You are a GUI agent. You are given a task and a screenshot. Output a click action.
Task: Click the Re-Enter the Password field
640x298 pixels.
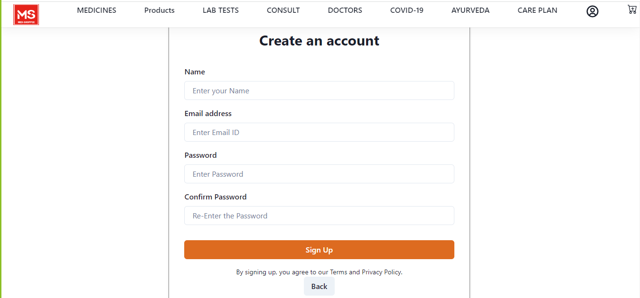(319, 216)
